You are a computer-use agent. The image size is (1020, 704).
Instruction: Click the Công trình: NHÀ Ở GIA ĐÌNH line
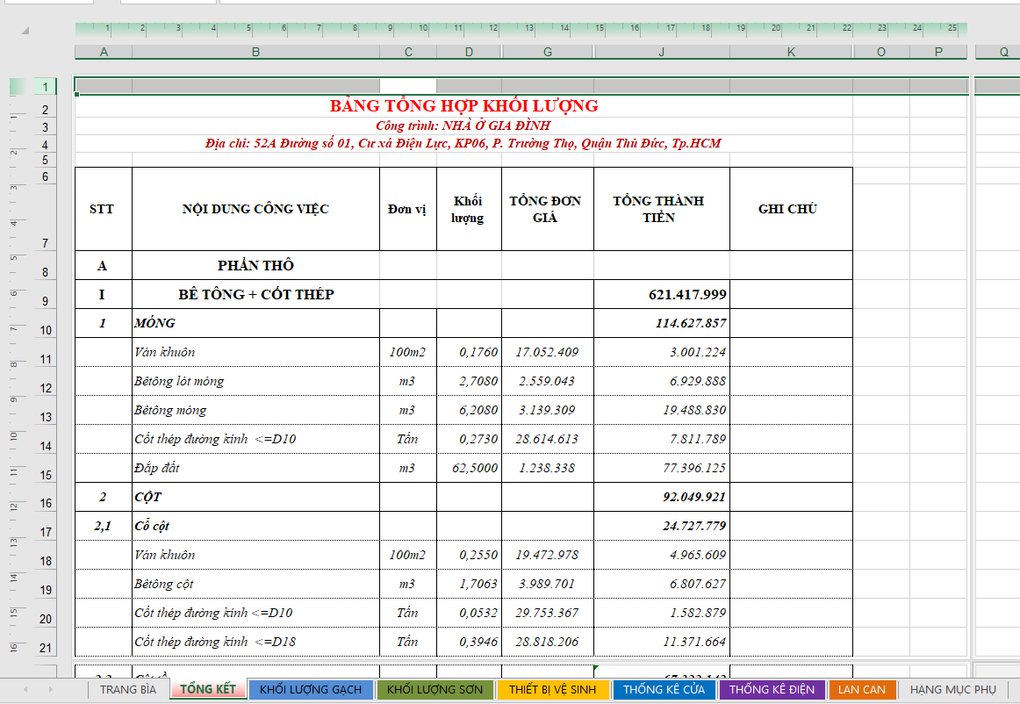[x=463, y=126]
